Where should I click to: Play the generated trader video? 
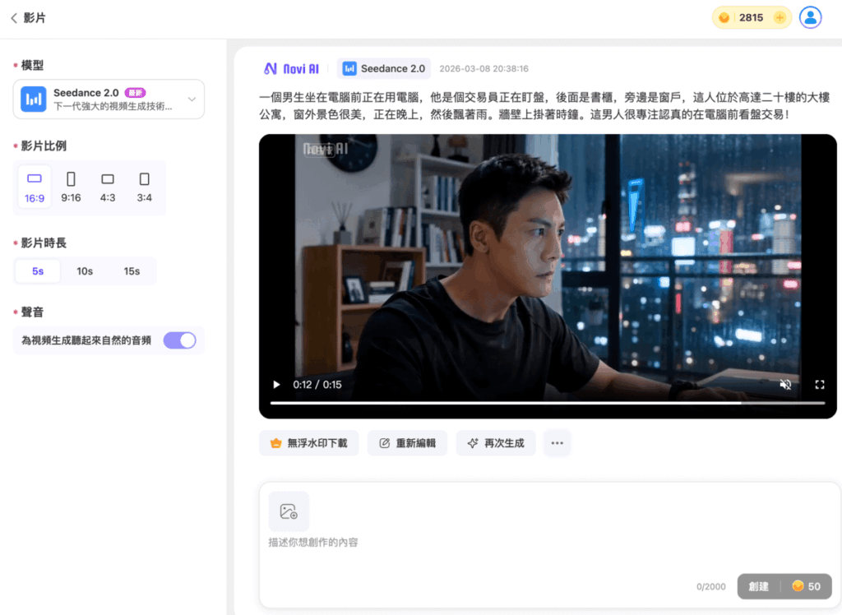[276, 384]
